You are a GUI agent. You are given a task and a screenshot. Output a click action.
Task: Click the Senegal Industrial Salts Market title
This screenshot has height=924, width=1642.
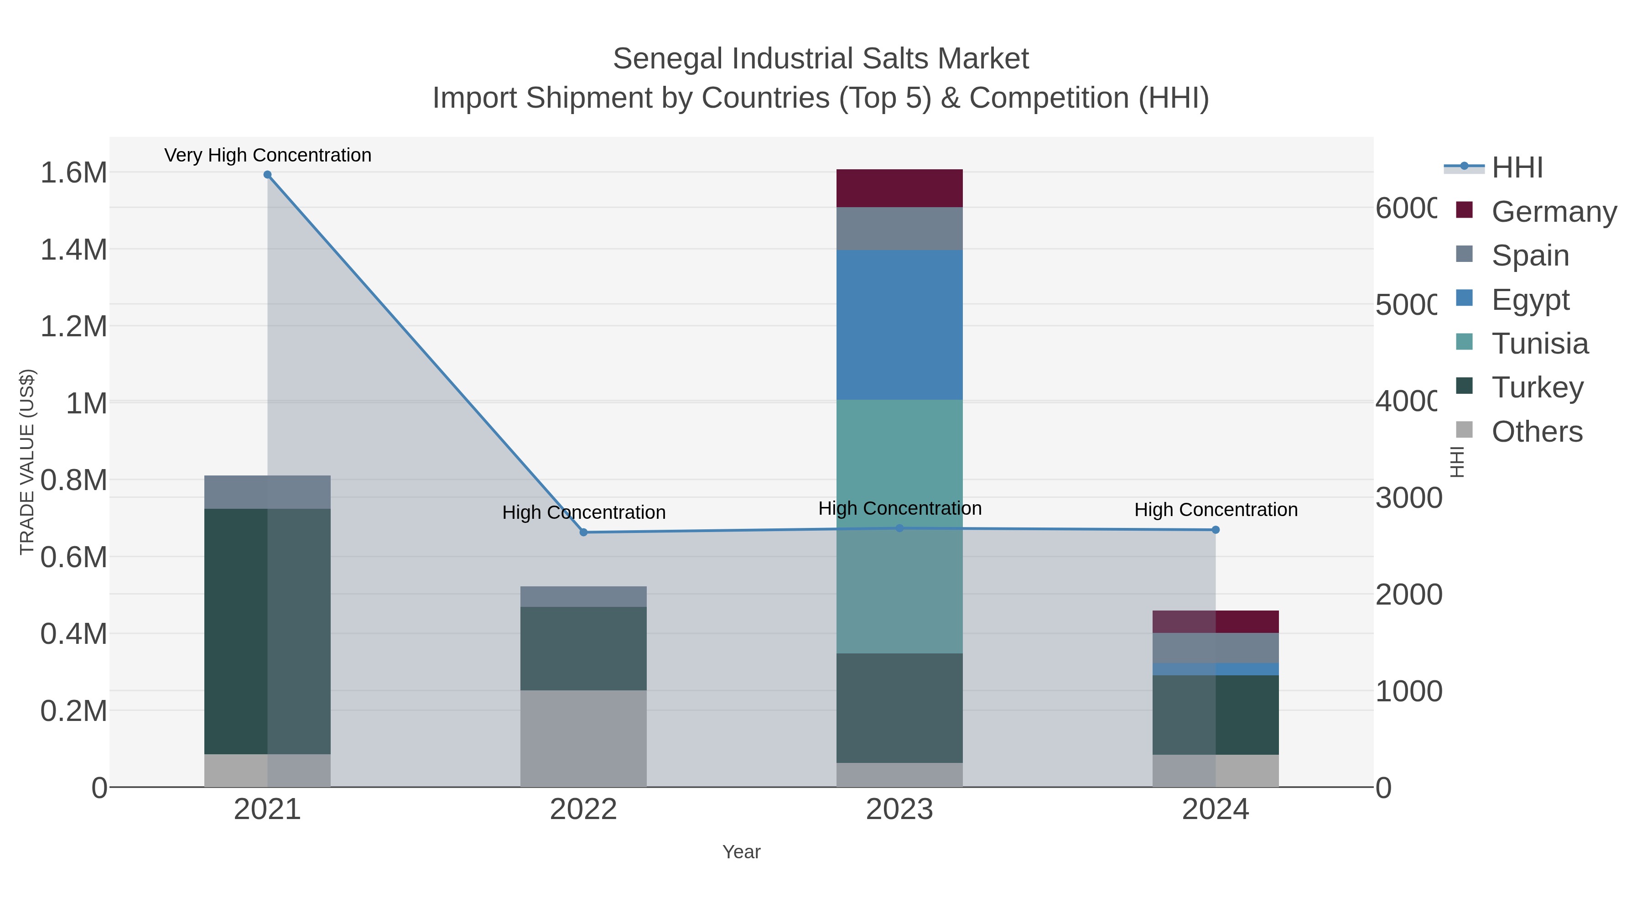pos(821,59)
